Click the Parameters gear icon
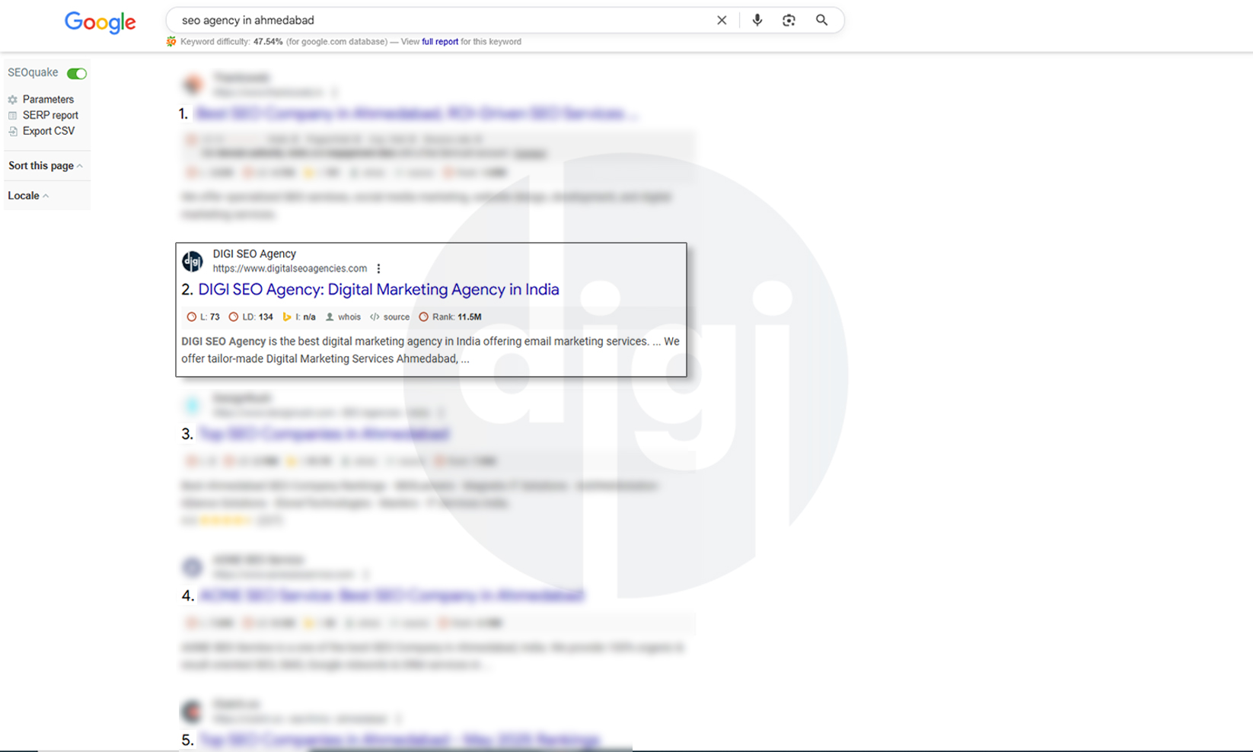This screenshot has height=752, width=1253. (13, 100)
